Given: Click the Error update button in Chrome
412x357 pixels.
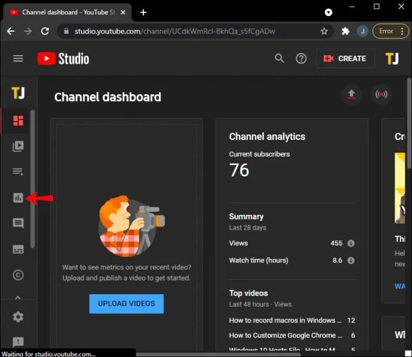Looking at the screenshot, I should [x=391, y=31].
